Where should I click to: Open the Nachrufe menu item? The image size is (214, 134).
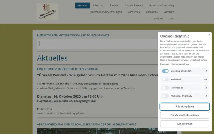tap(169, 12)
